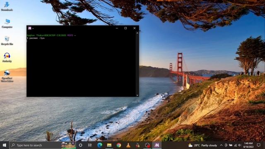The image size is (265, 149).
Task: Open the volume tray icon
Action: click(x=239, y=145)
